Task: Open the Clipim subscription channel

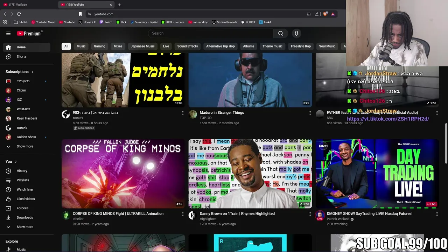Action: (x=27, y=90)
